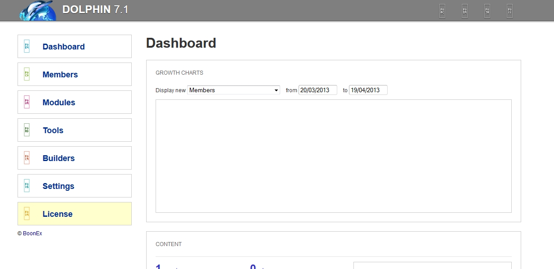Click the GROWTH CHARTS section title

[x=179, y=72]
